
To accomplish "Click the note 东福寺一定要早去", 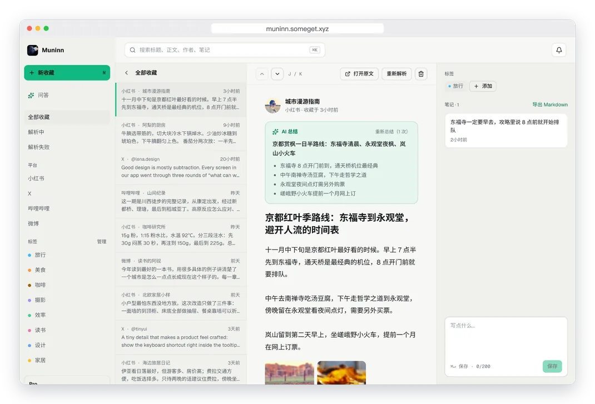I will click(506, 131).
